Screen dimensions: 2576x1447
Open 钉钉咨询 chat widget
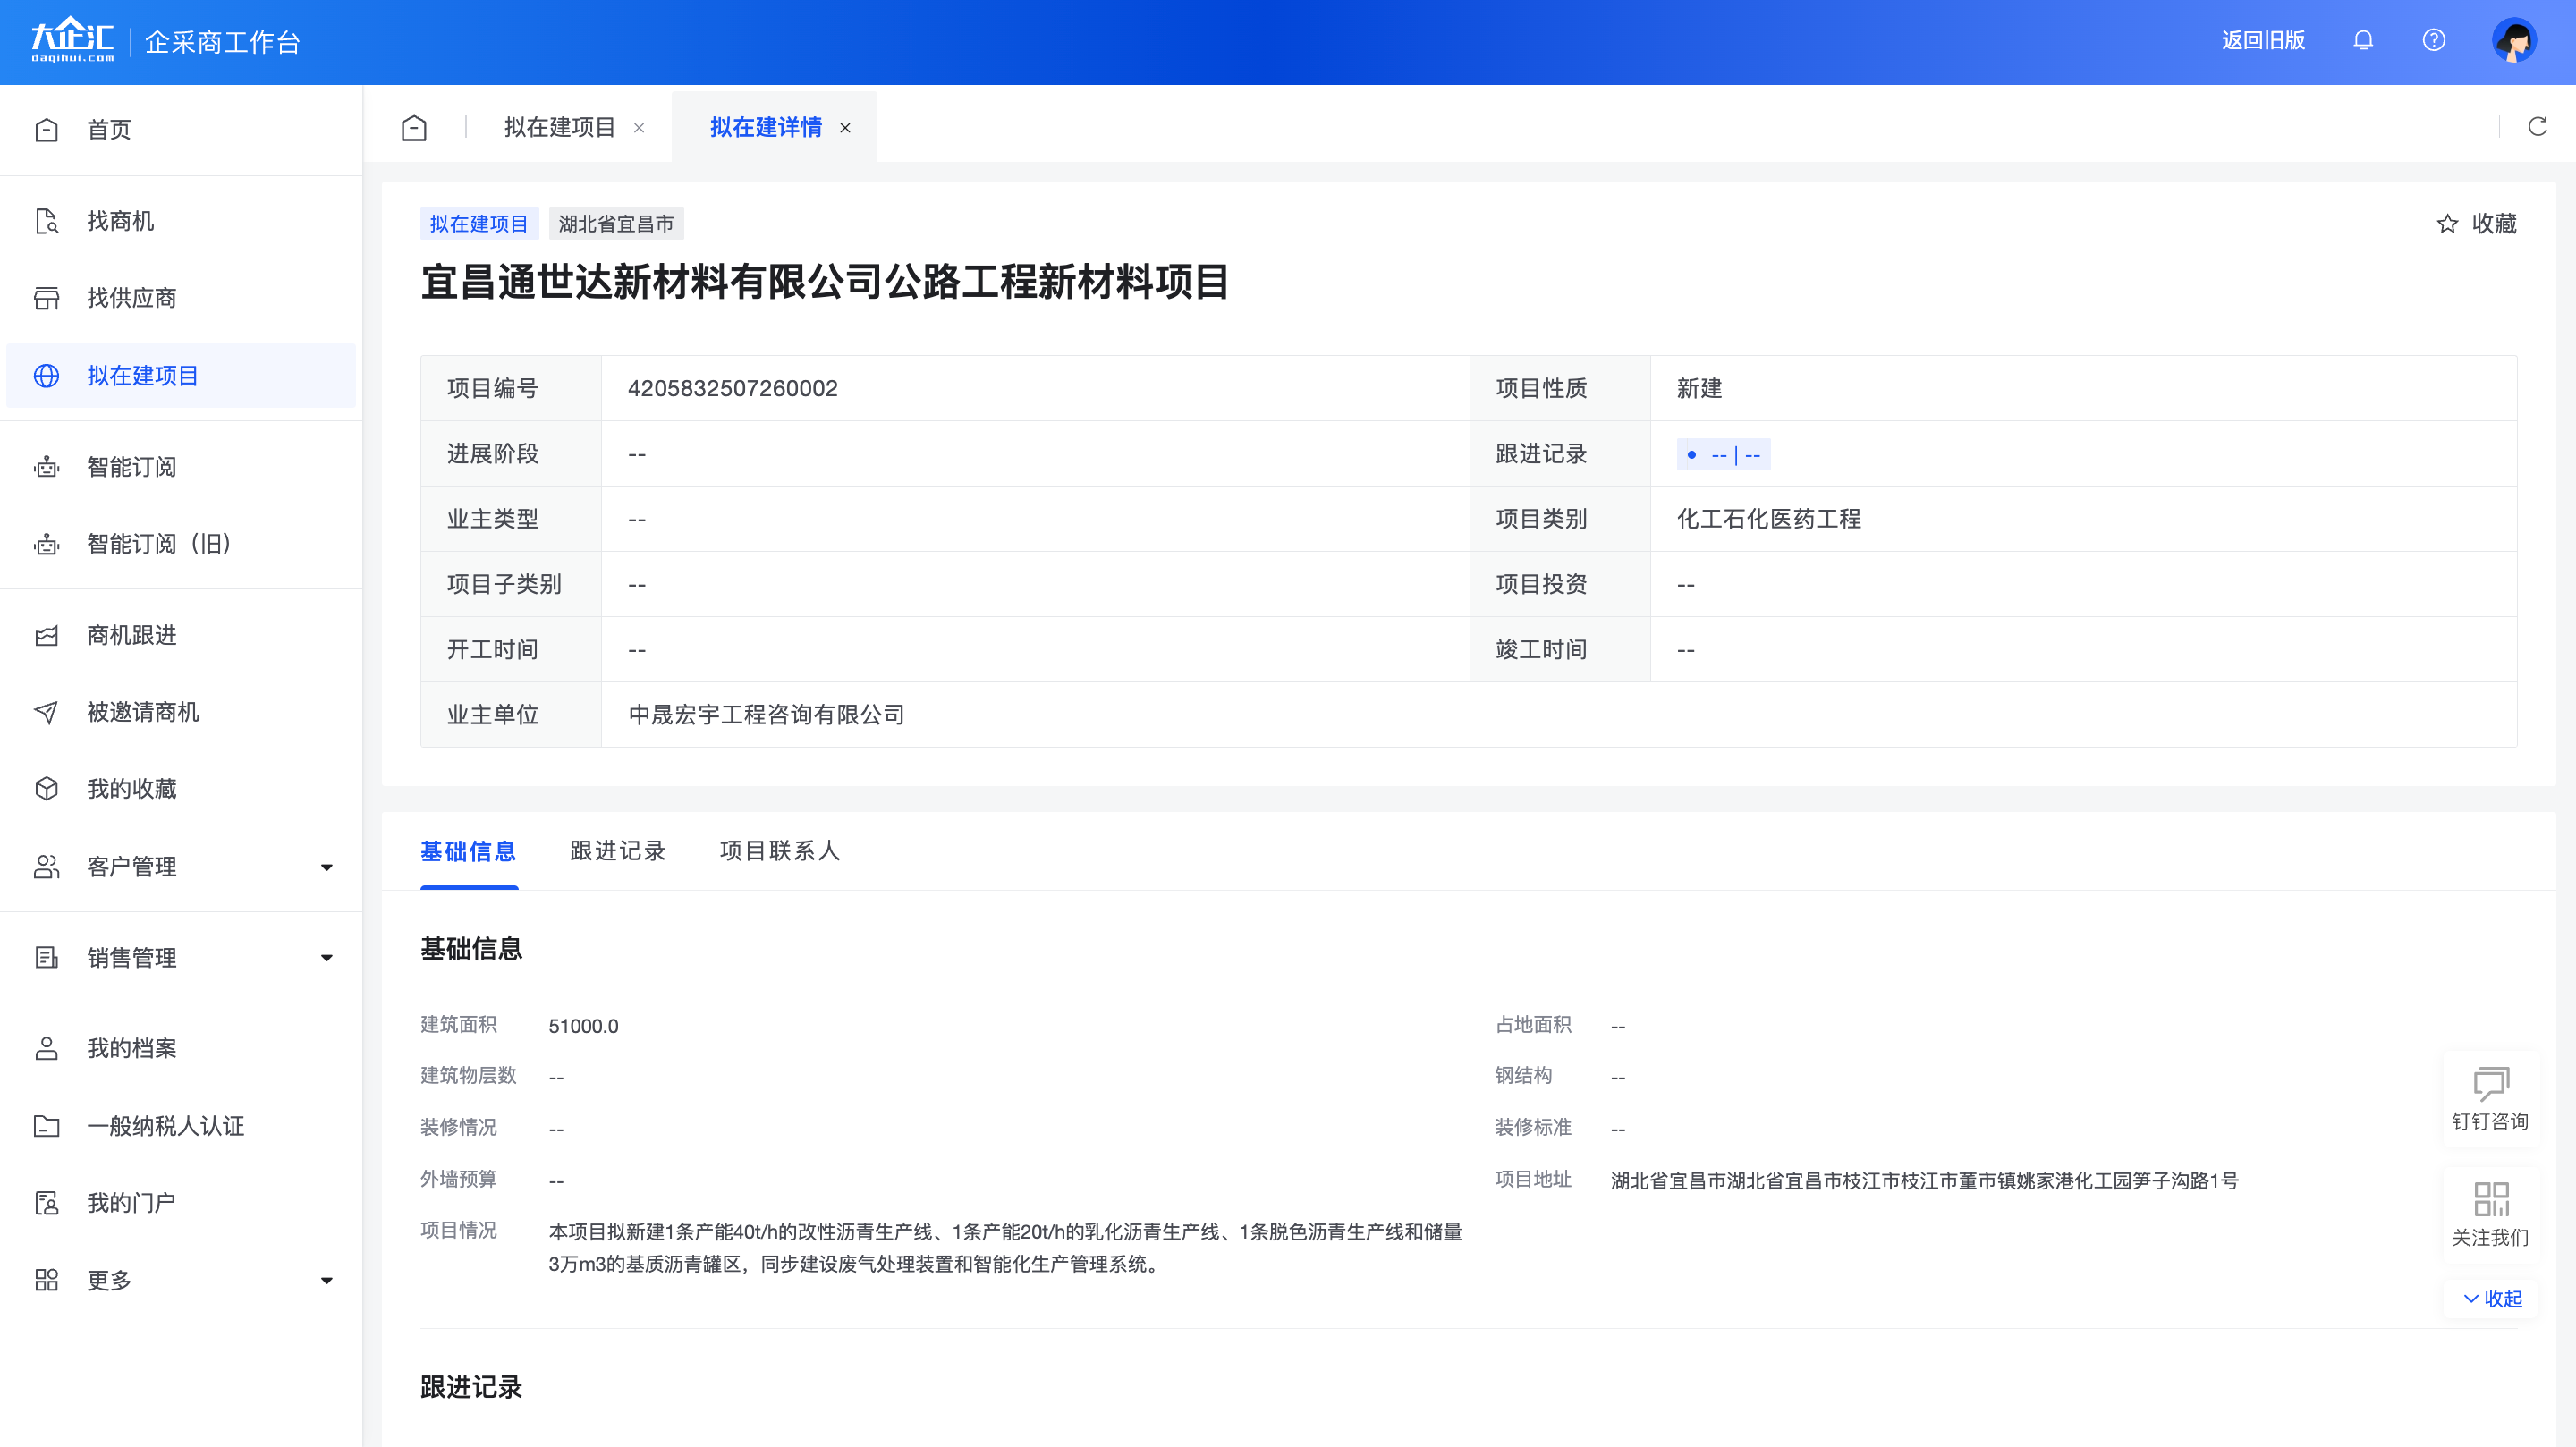point(2490,1098)
